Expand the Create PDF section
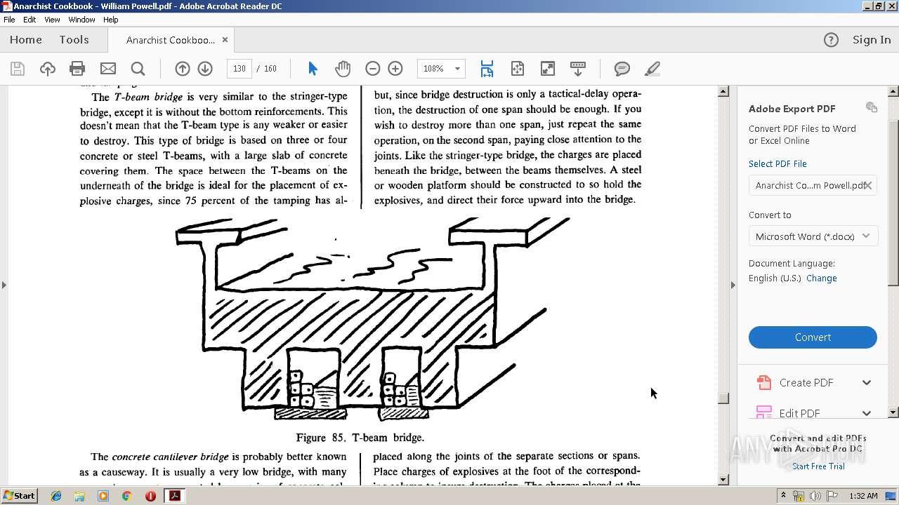 (867, 382)
